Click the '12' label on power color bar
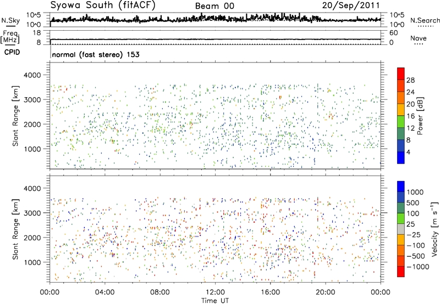The image size is (440, 304). click(410, 128)
